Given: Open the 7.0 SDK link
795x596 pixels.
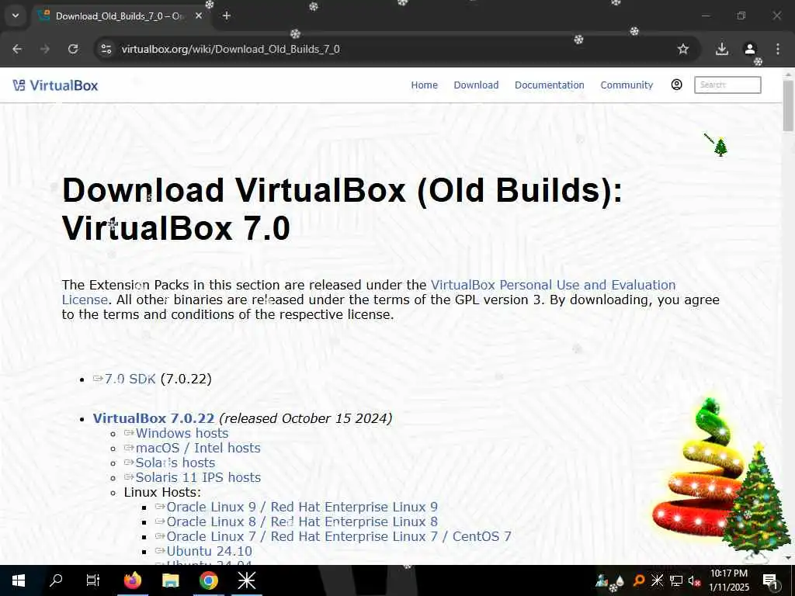Looking at the screenshot, I should 130,379.
